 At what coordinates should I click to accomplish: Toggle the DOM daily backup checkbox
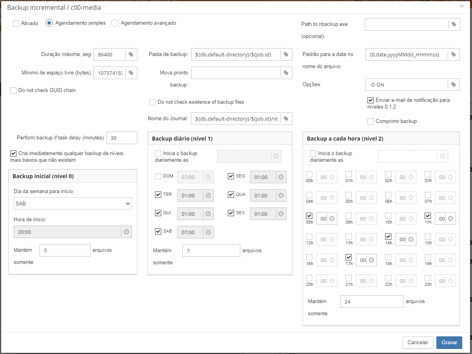pyautogui.click(x=158, y=176)
